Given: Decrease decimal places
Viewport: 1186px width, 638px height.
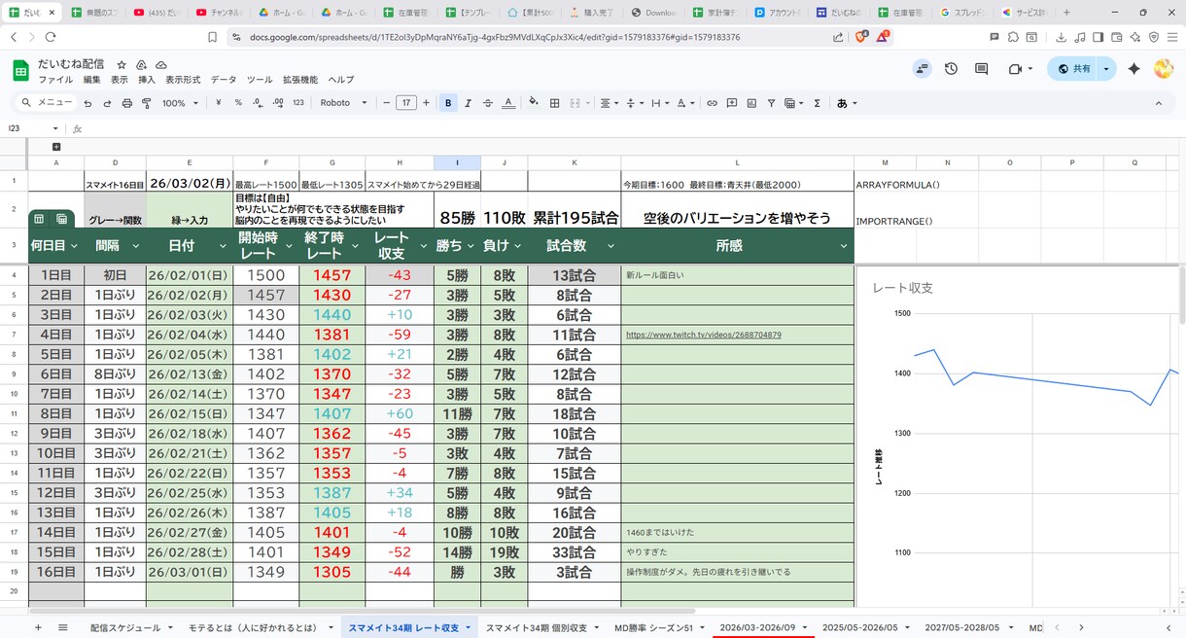Looking at the screenshot, I should pyautogui.click(x=258, y=103).
